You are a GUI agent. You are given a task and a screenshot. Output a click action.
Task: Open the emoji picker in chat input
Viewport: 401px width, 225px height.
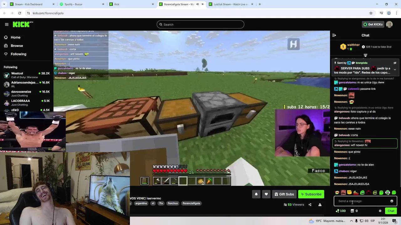pos(392,201)
